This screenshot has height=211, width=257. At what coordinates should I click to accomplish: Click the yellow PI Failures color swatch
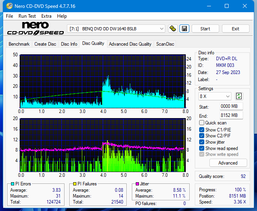pos(75,184)
